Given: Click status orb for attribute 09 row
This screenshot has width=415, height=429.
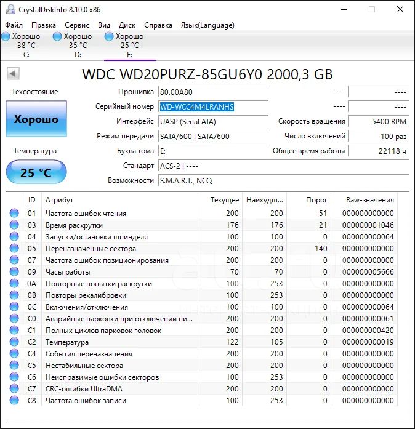Looking at the screenshot, I should [14, 271].
